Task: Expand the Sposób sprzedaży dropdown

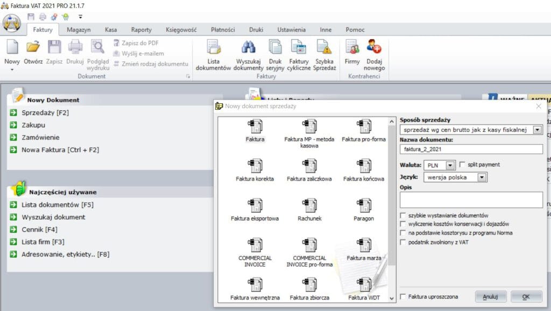Action: [537, 130]
